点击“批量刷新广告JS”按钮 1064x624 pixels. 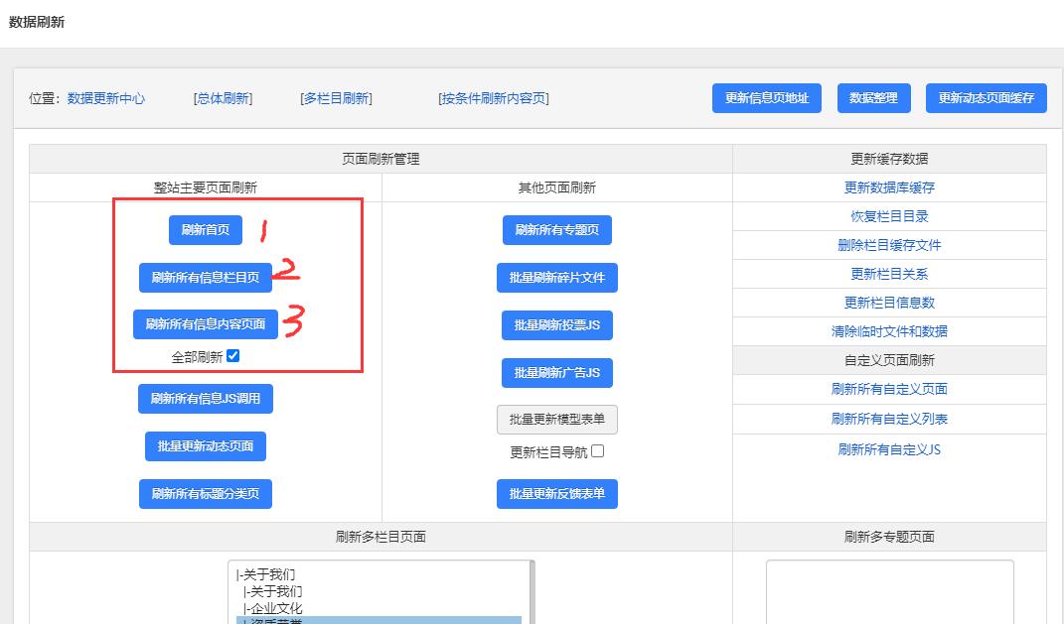[x=557, y=372]
